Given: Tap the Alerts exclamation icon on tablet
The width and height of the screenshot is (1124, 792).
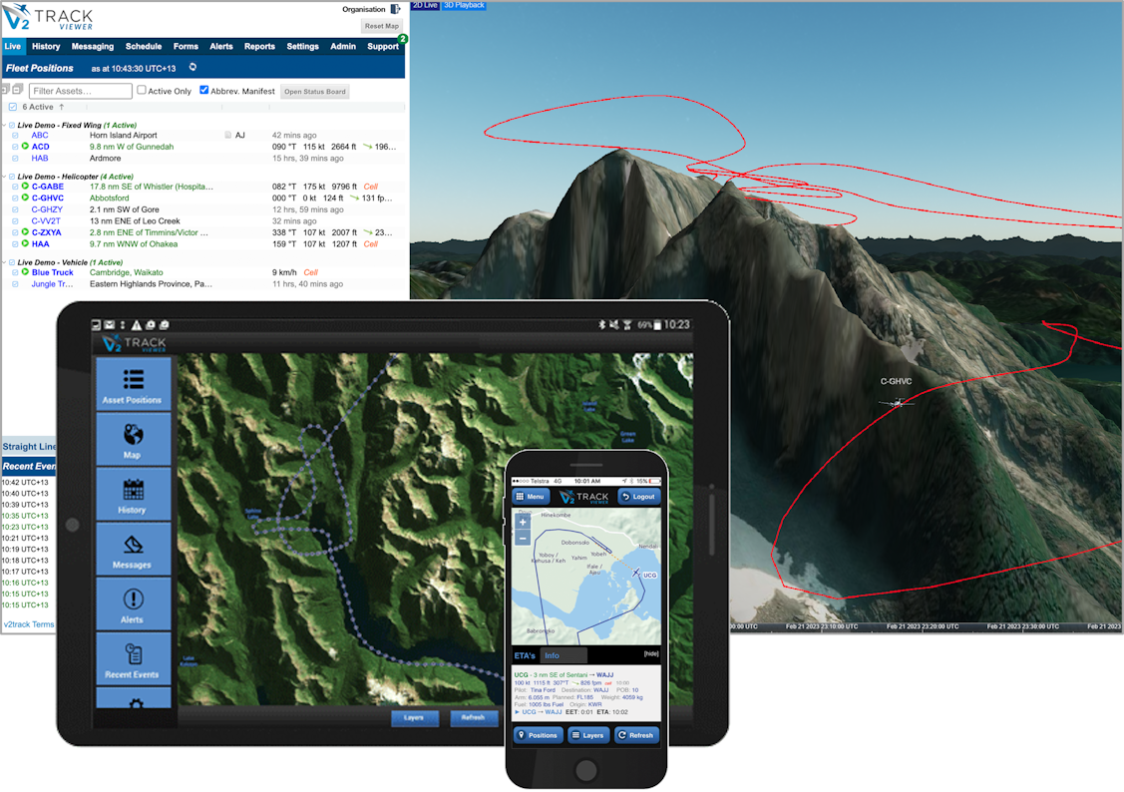Looking at the screenshot, I should (133, 599).
